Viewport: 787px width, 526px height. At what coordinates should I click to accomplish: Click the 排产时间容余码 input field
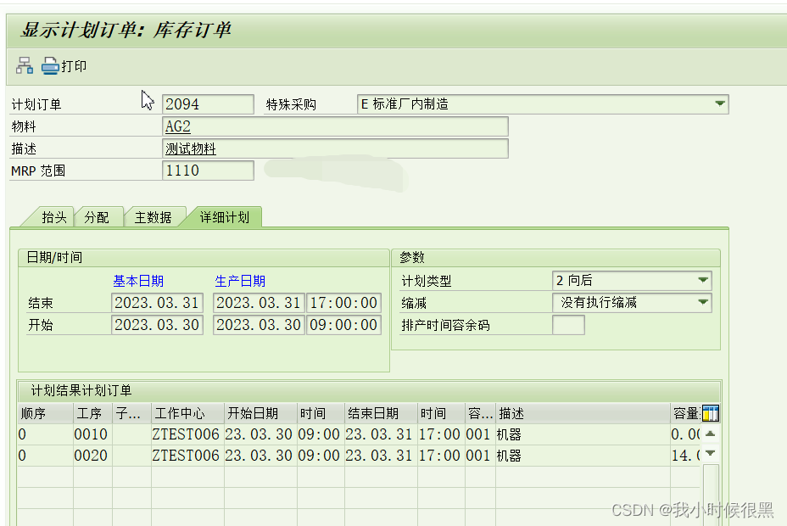[x=569, y=324]
